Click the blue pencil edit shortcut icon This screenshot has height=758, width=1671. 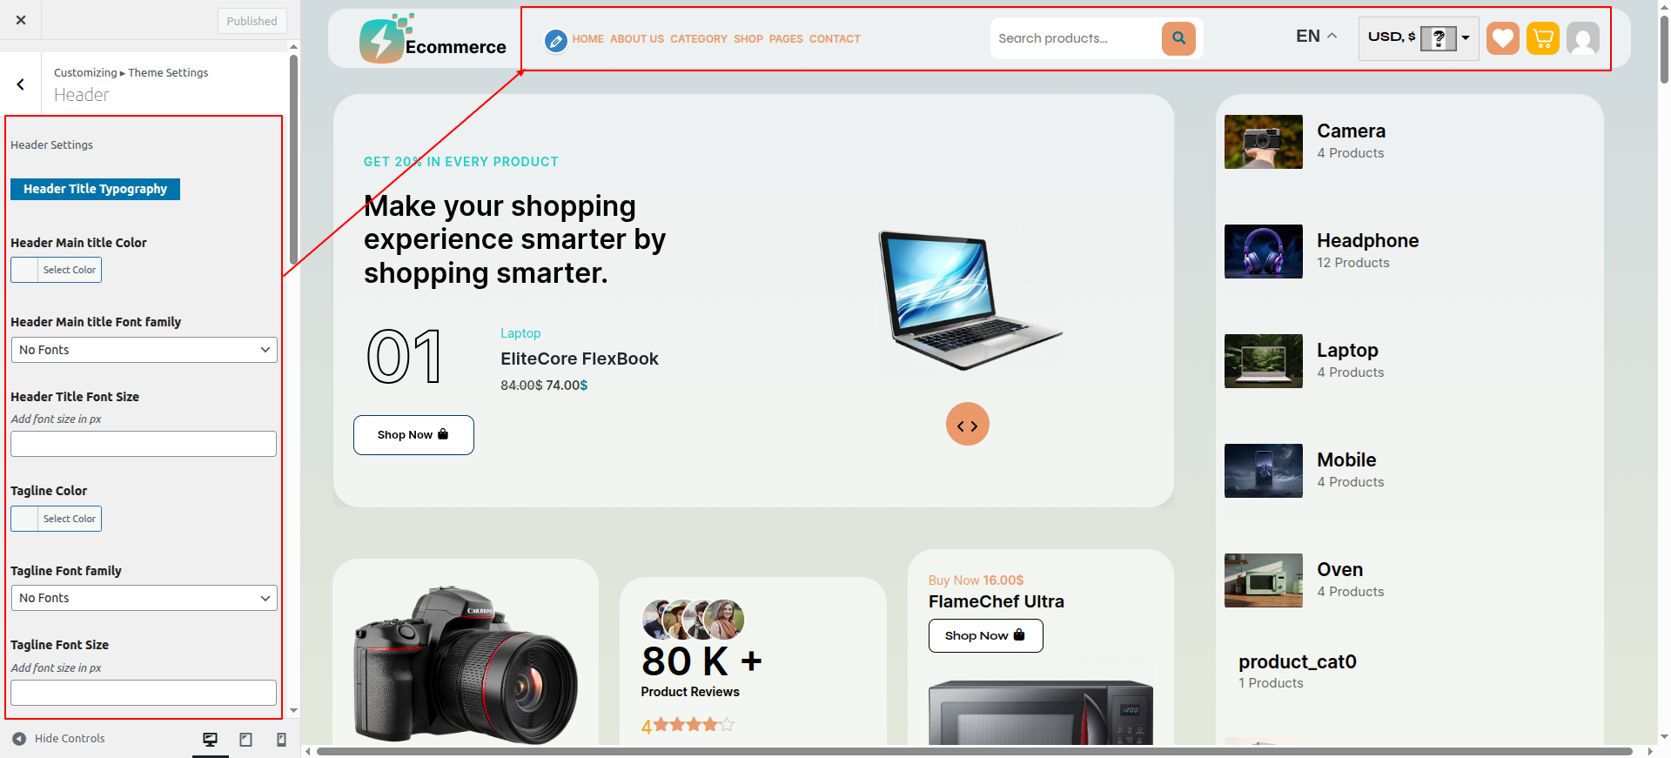click(555, 40)
